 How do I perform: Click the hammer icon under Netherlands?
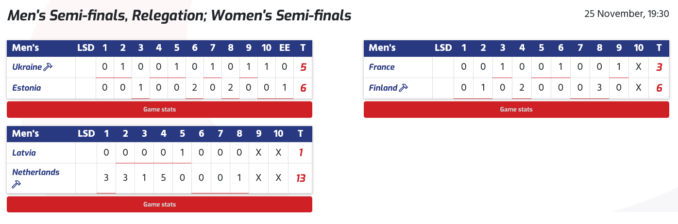pos(17,184)
